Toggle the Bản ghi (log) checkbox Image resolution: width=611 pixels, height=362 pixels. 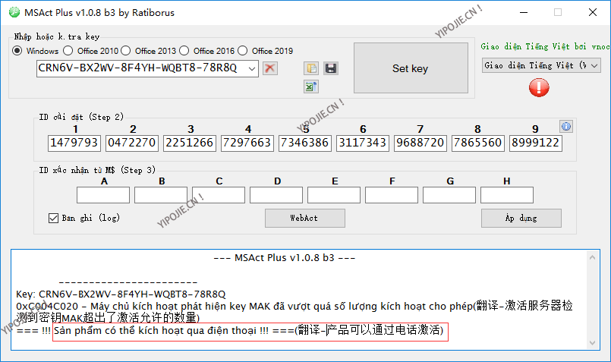coord(53,219)
